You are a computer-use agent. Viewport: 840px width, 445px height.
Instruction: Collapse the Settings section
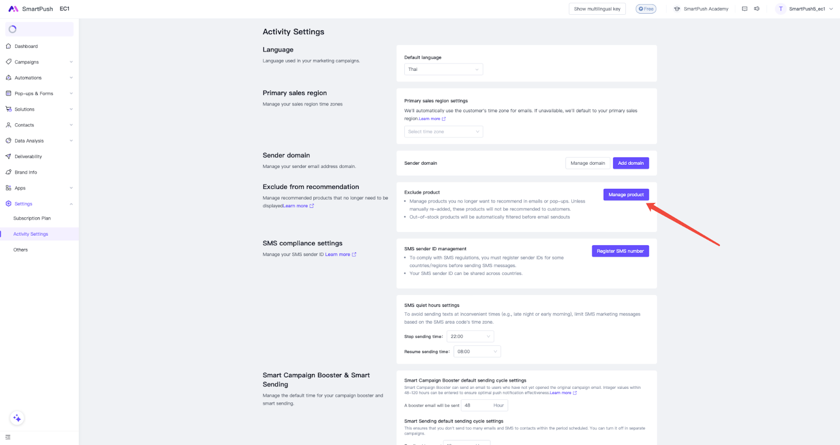[71, 204]
